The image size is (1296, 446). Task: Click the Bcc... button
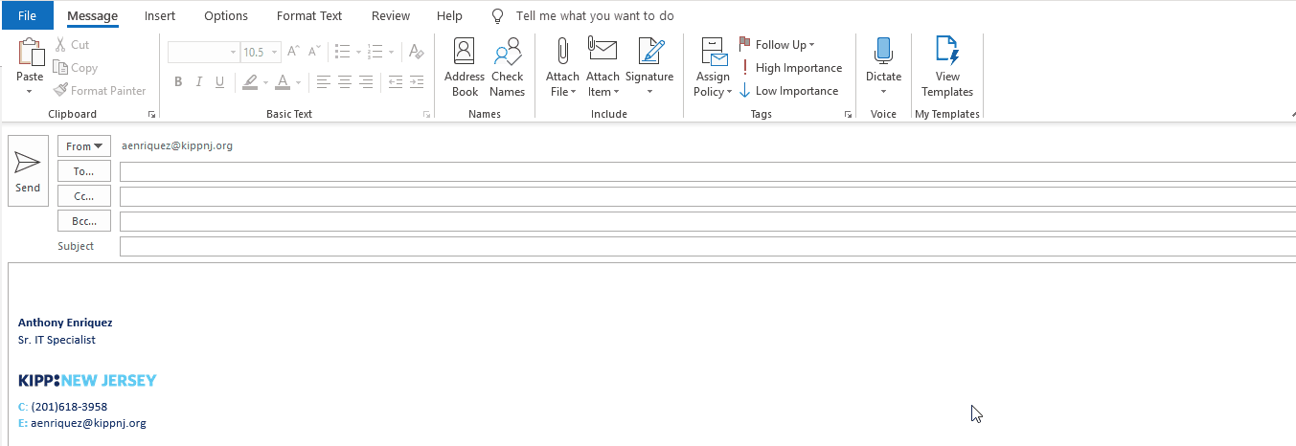pyautogui.click(x=84, y=221)
